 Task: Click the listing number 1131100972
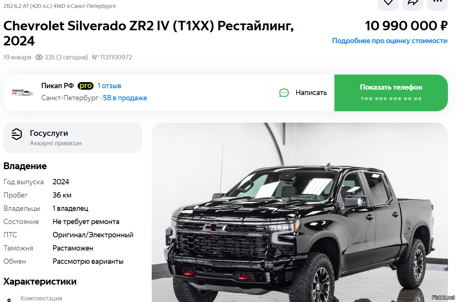pos(112,58)
